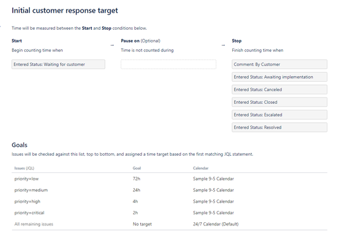The height and width of the screenshot is (247, 356).
Task: Click the priority=medium JQL entry
Action: tap(31, 190)
